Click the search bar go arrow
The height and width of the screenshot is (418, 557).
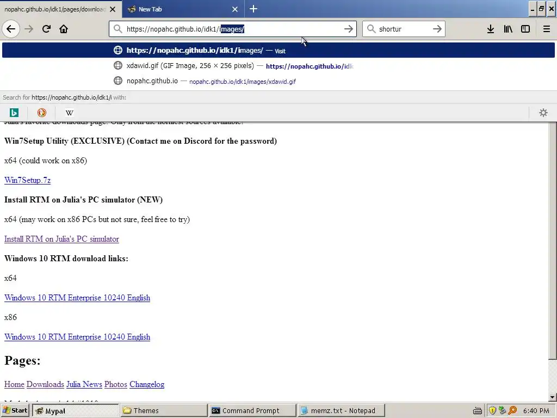coord(437,29)
